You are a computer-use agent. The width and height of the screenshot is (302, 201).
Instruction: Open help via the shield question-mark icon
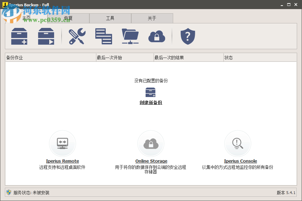(x=187, y=36)
